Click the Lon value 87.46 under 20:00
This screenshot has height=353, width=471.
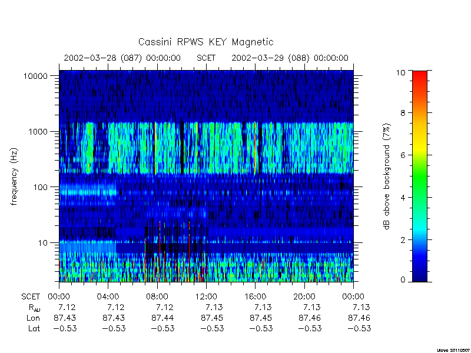pos(310,318)
